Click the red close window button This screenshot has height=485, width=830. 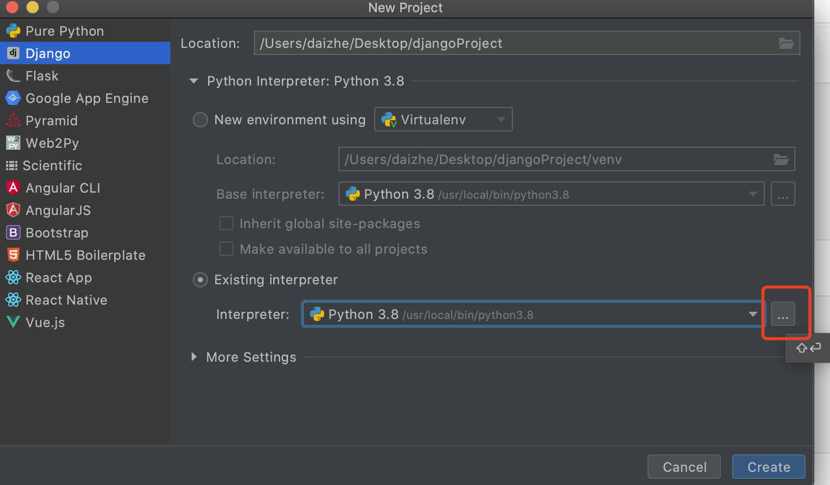point(12,7)
